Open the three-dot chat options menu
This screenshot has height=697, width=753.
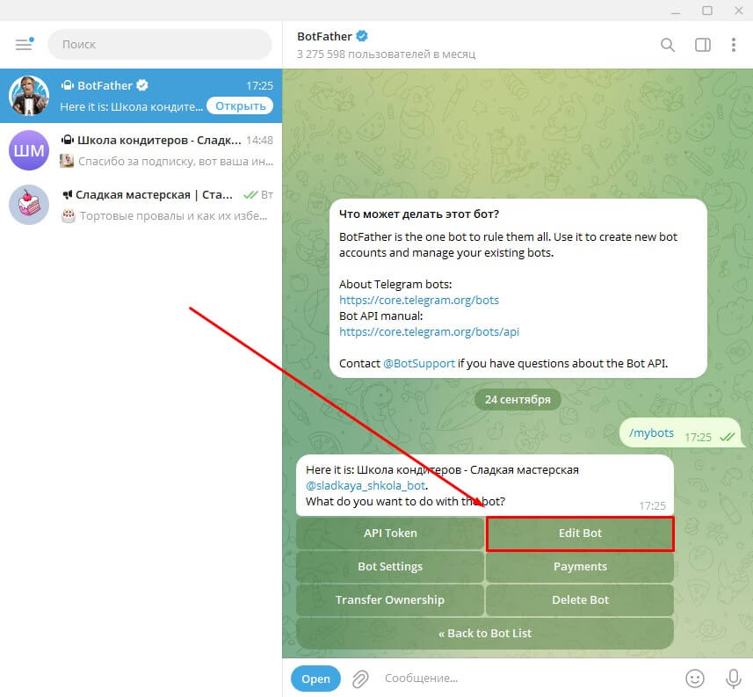tap(734, 45)
